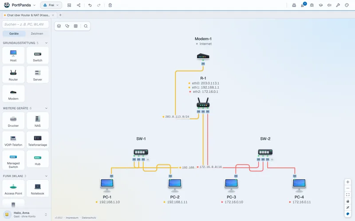Click the blue chat bubble icon at bottom right

pos(348,214)
